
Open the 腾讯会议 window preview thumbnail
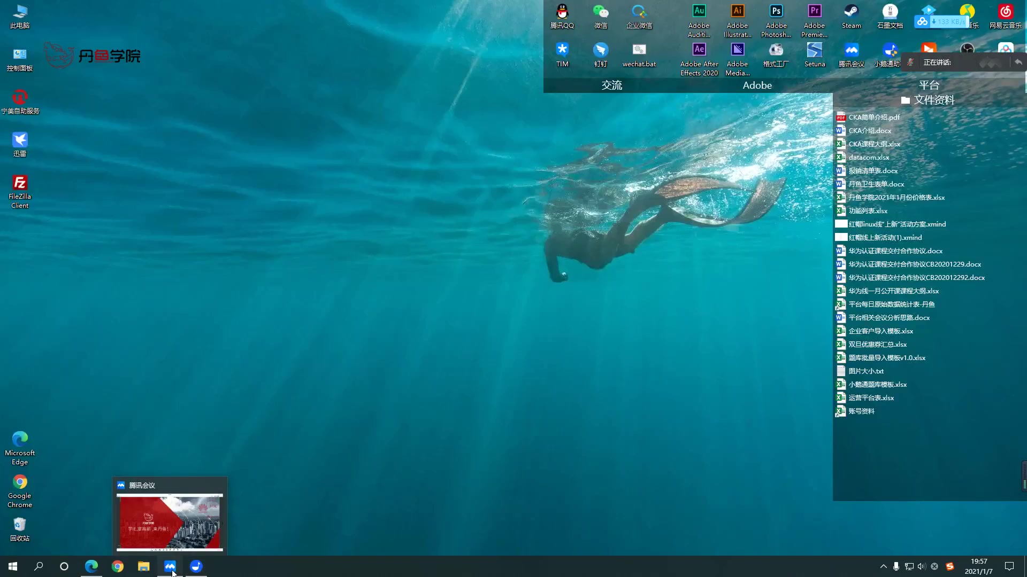click(170, 523)
